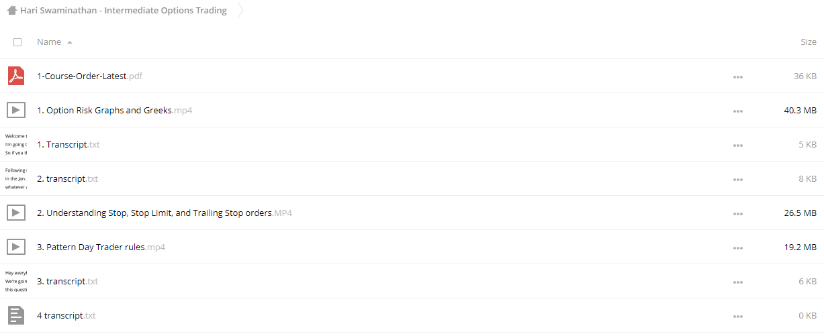Screen dimensions: 824x336
Task: Open the more options dots for 1-Course-Order-Latest.pdf
Action: [738, 76]
